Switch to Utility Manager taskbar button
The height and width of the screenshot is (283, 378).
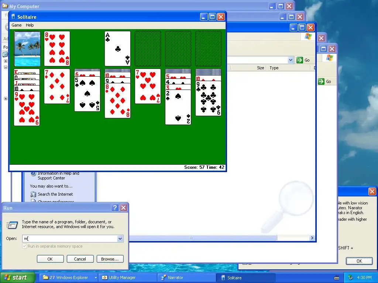pos(128,277)
